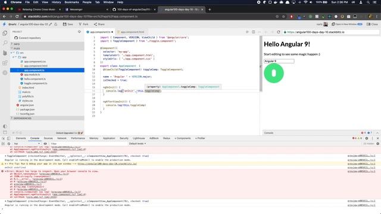The width and height of the screenshot is (381, 214).
Task: Open tsconfig.json file
Action: pos(27,114)
